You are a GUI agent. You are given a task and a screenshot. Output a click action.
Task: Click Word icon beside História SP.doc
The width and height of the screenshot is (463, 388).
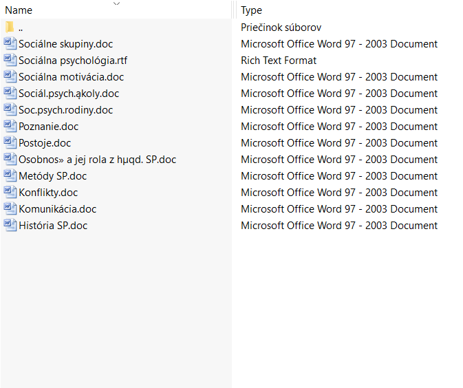(10, 225)
